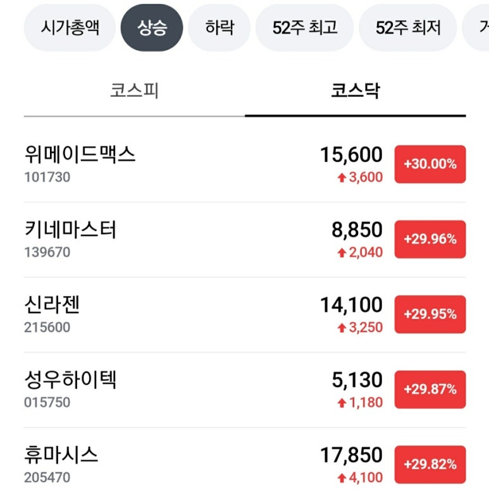
Task: Click the +29.96% change badge
Action: 430,239
